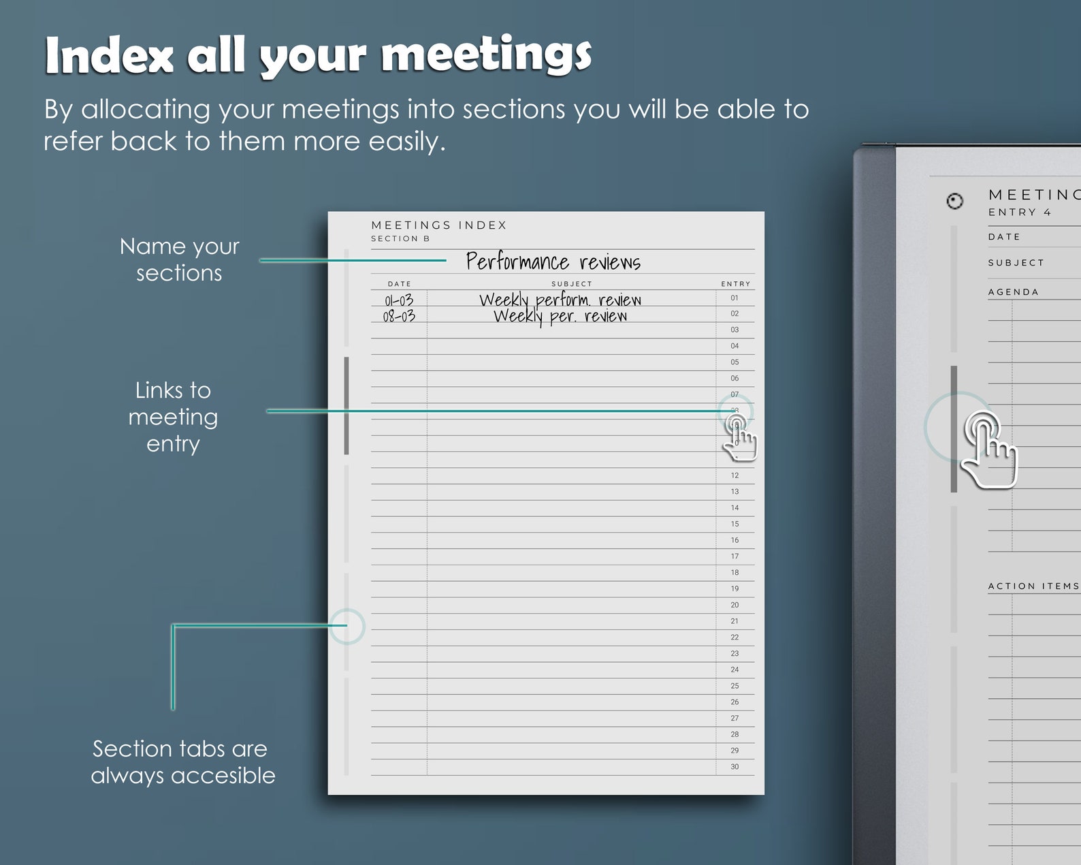Image resolution: width=1081 pixels, height=865 pixels.
Task: Click the 'MEETINGS INDEX' page title
Action: (x=439, y=225)
